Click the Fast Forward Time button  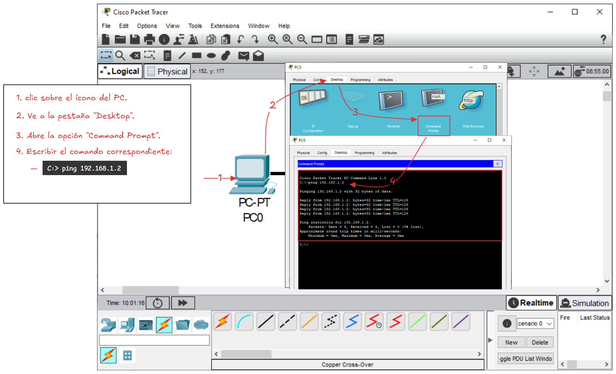click(183, 303)
